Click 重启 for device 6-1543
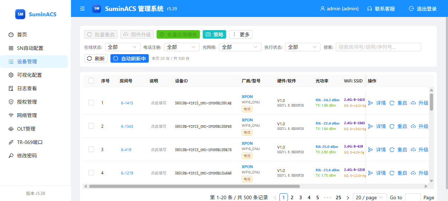 click(x=398, y=126)
